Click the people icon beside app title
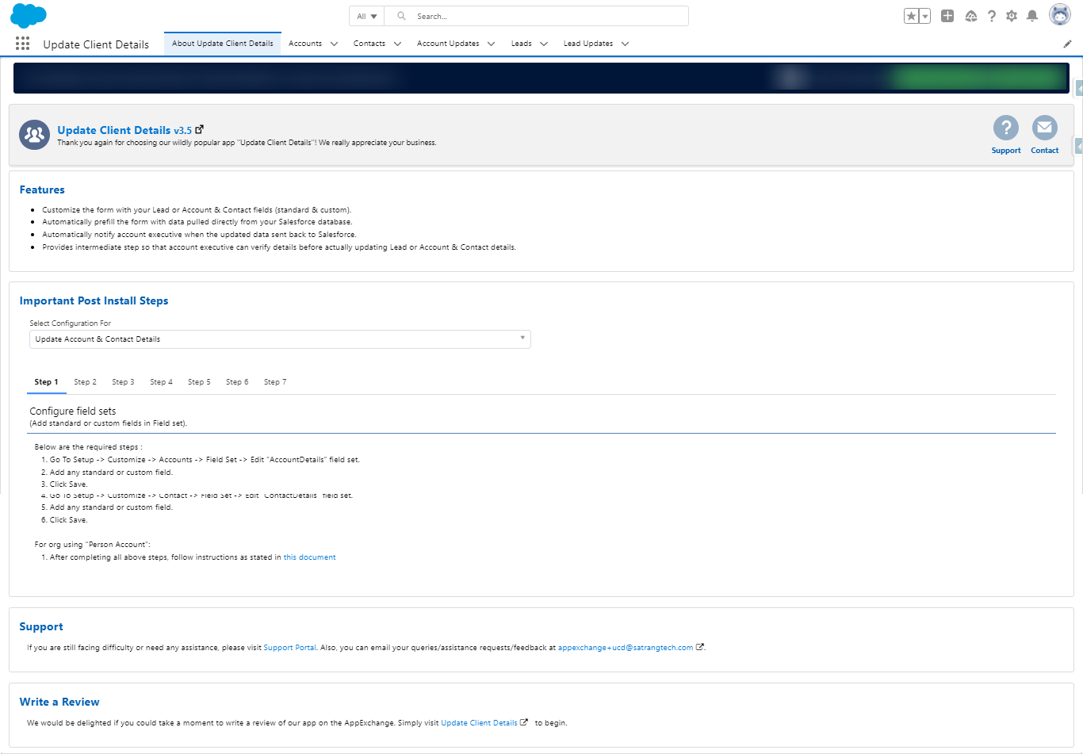The height and width of the screenshot is (754, 1083). 34,135
